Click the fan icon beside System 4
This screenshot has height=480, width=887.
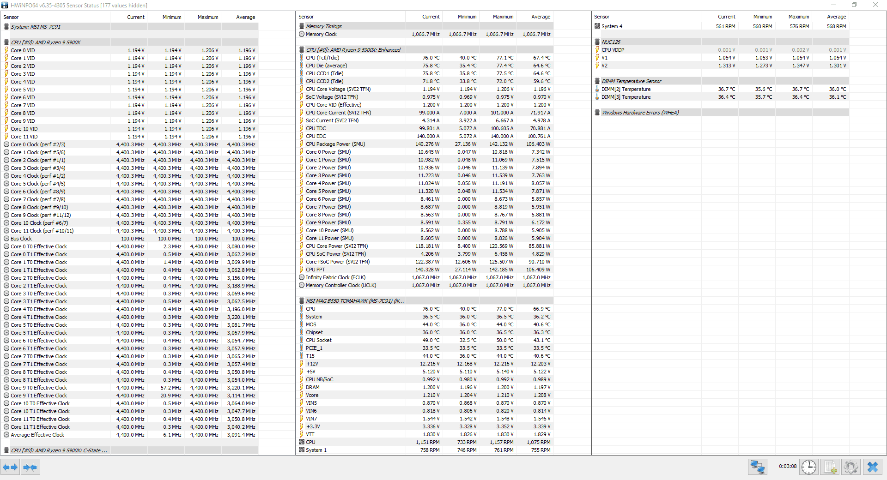coord(597,26)
